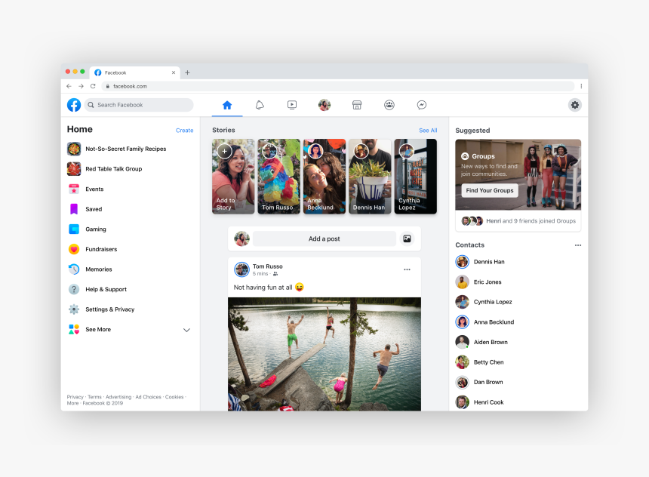
Task: Open the Contacts options menu
Action: coord(578,245)
